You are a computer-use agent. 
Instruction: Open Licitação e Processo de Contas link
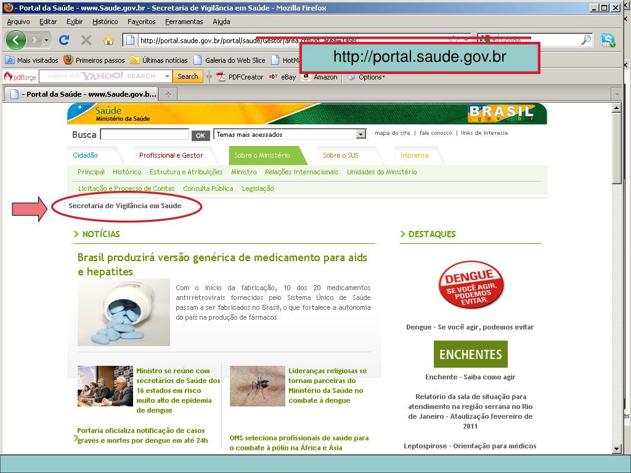click(126, 188)
